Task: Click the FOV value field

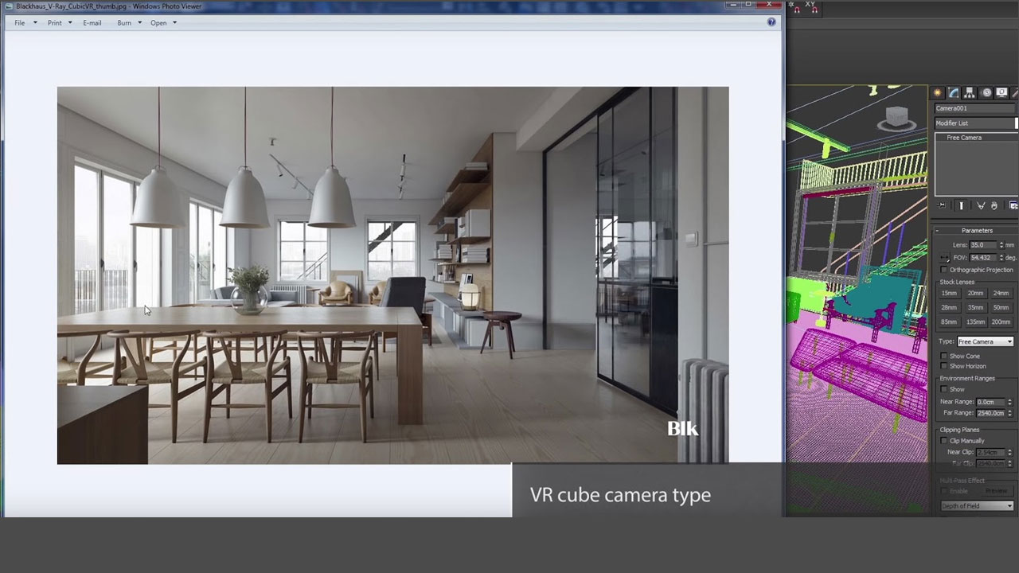Action: [x=983, y=258]
